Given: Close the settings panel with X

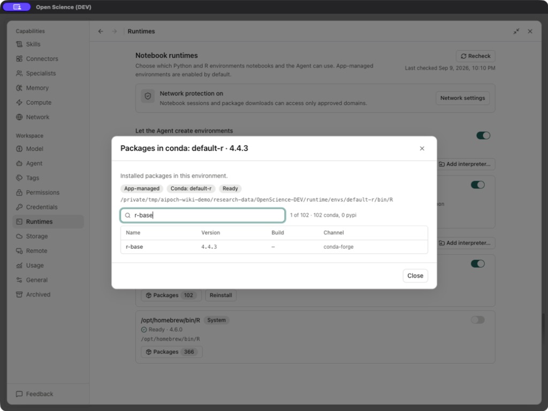Looking at the screenshot, I should pyautogui.click(x=530, y=31).
